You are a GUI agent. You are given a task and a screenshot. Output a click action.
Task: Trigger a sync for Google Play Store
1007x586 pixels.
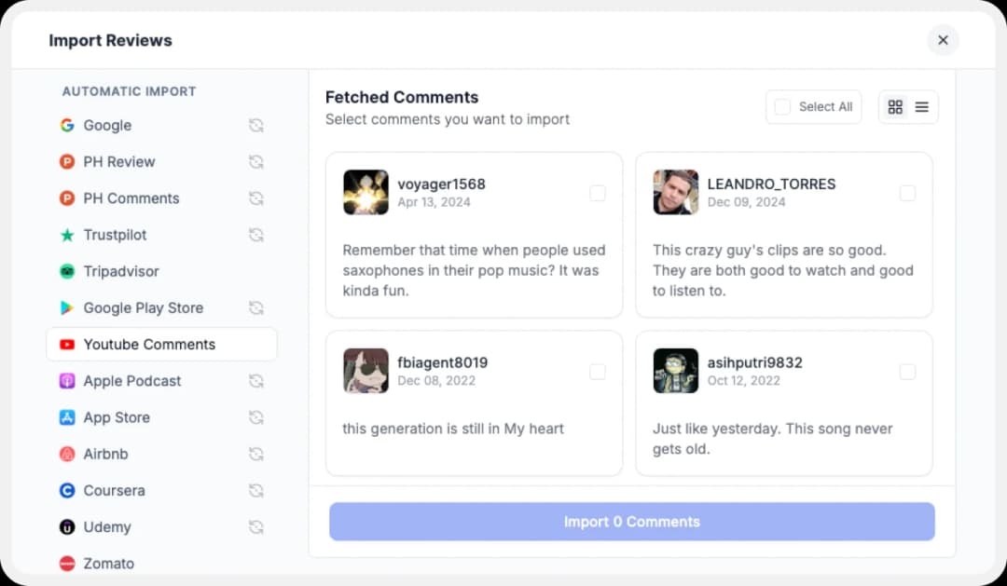(256, 307)
